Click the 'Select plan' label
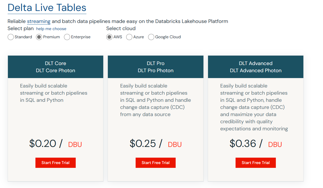The height and width of the screenshot is (188, 323). (21, 29)
